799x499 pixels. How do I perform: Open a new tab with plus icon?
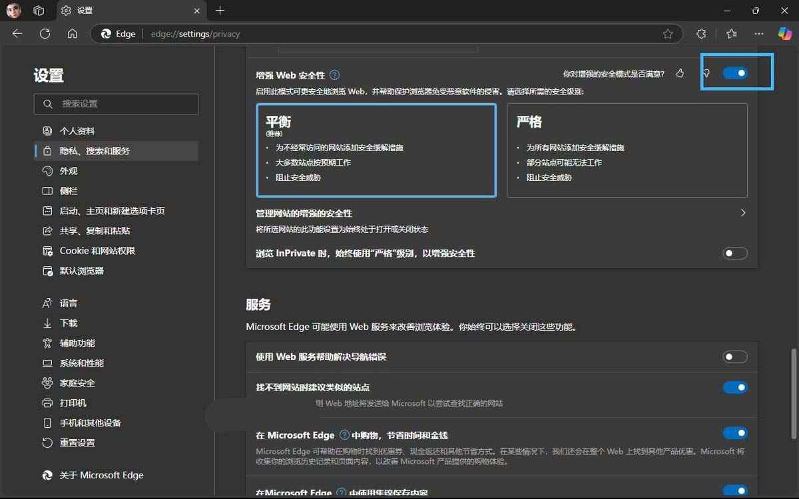[x=220, y=11]
